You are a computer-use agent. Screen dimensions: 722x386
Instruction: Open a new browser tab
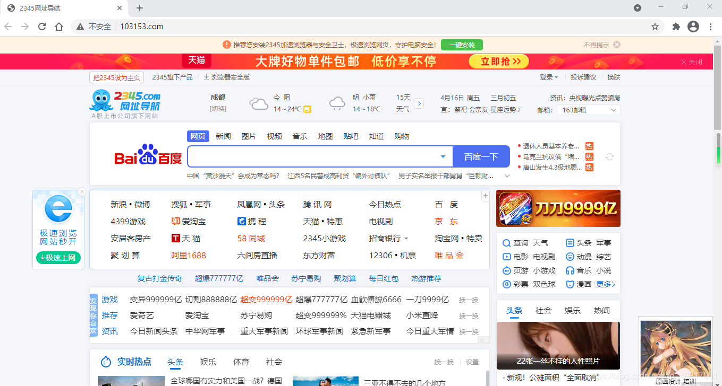(140, 8)
